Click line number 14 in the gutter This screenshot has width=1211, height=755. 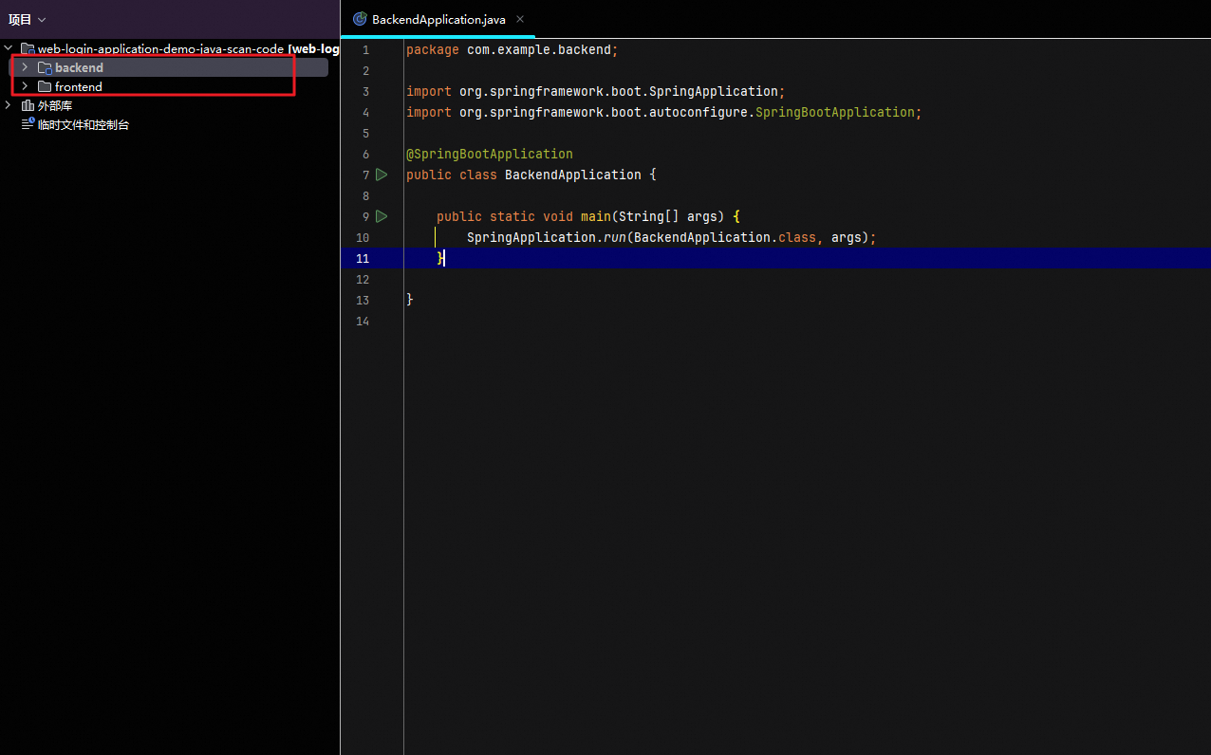coord(363,321)
